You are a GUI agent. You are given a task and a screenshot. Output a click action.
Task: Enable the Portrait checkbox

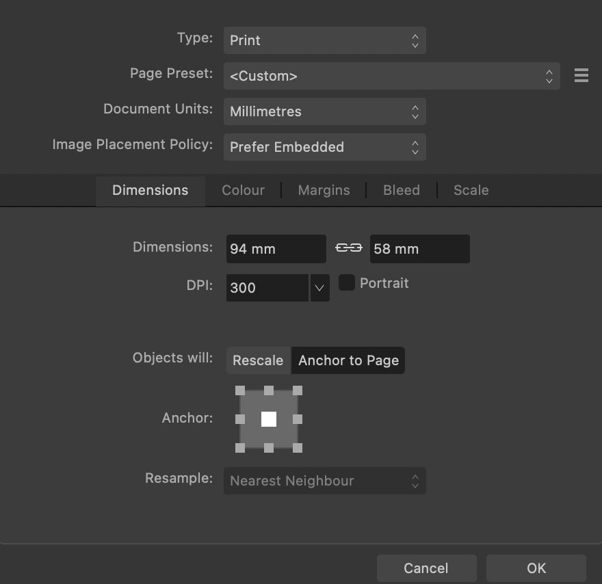(x=347, y=283)
